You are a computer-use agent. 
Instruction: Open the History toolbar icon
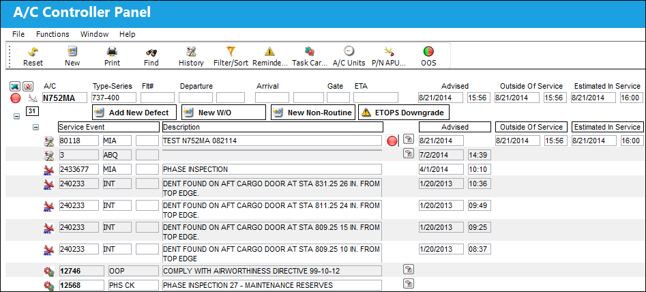191,51
